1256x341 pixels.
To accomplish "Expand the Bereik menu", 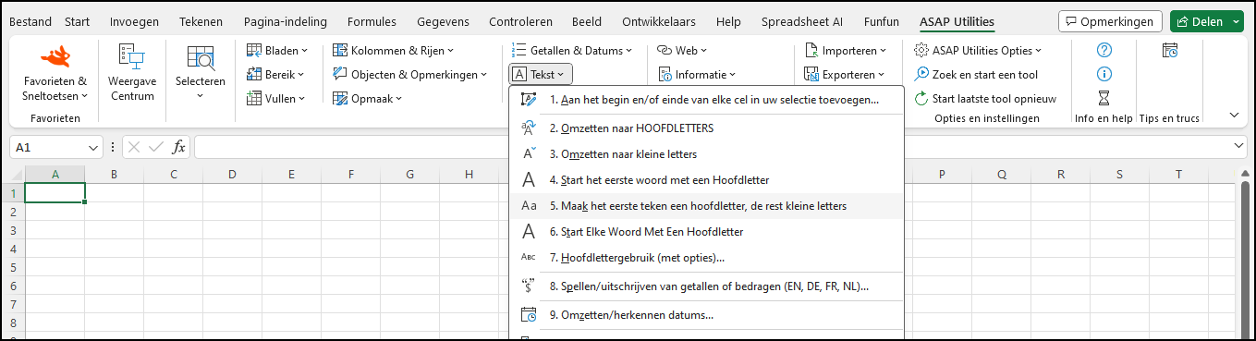I will 277,74.
